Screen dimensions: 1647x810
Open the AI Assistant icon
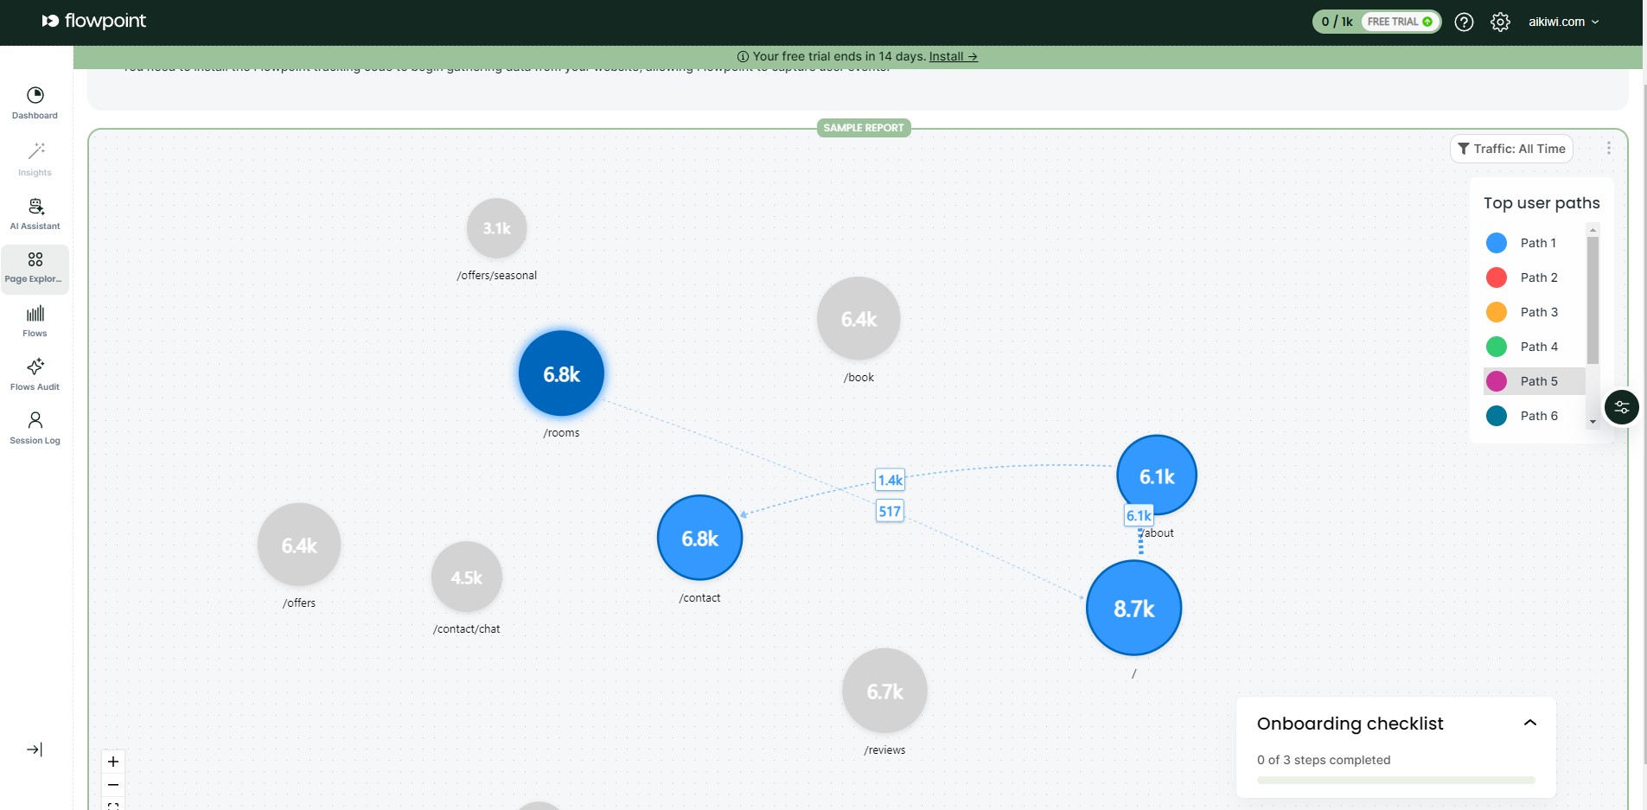coord(35,206)
